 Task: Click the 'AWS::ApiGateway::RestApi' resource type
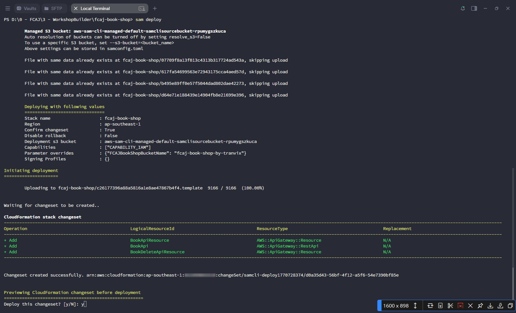pyautogui.click(x=288, y=246)
